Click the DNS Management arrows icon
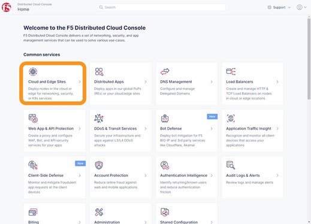The image size is (311, 224). 165,71
